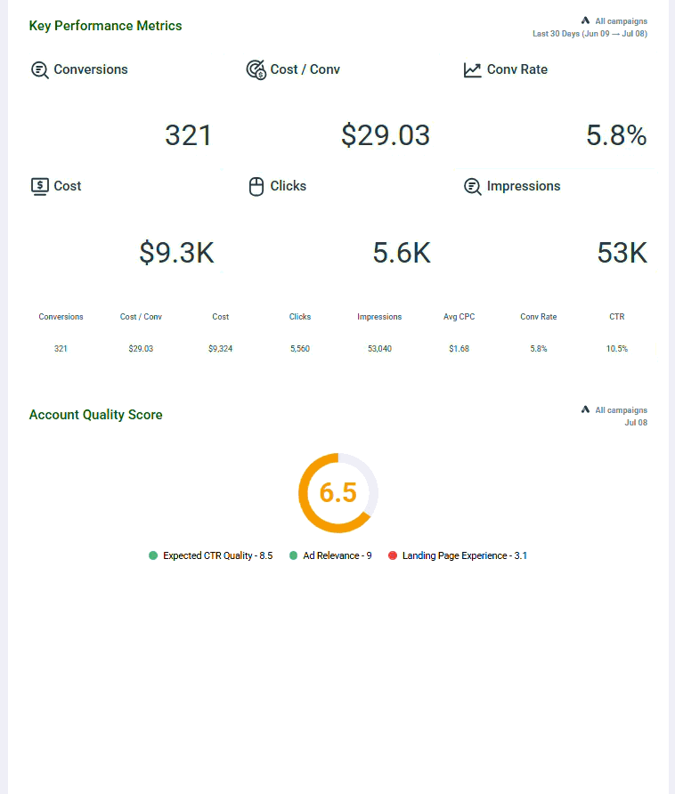Click the large $29.03 cost per conversion value
The width and height of the screenshot is (675, 794).
(x=386, y=135)
